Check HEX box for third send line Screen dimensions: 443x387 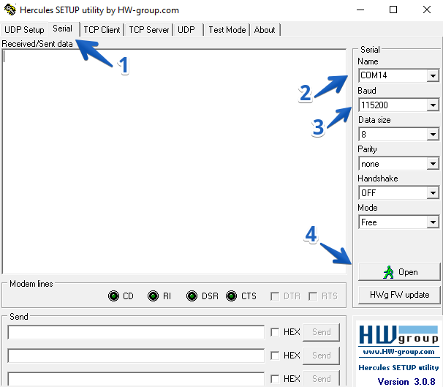[x=275, y=378]
